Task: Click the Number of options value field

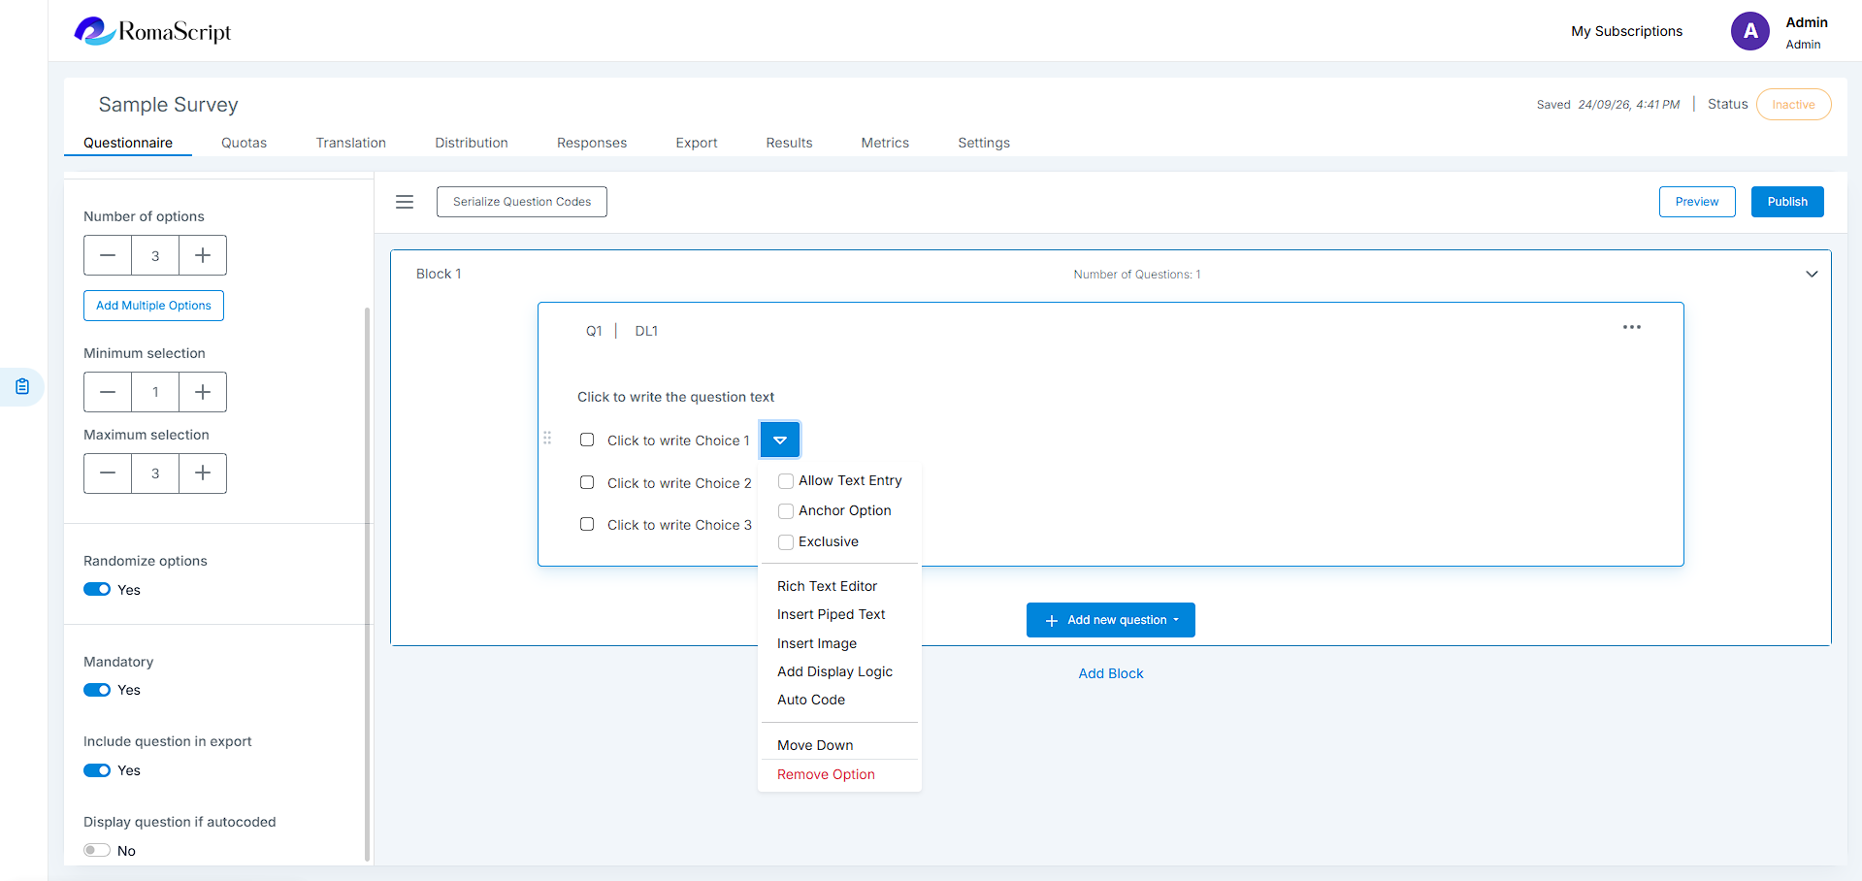Action: pyautogui.click(x=155, y=255)
